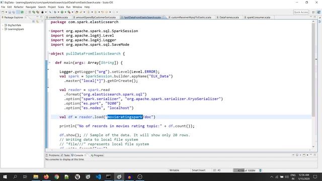Click the Open Type toolbar icon

(77, 12)
